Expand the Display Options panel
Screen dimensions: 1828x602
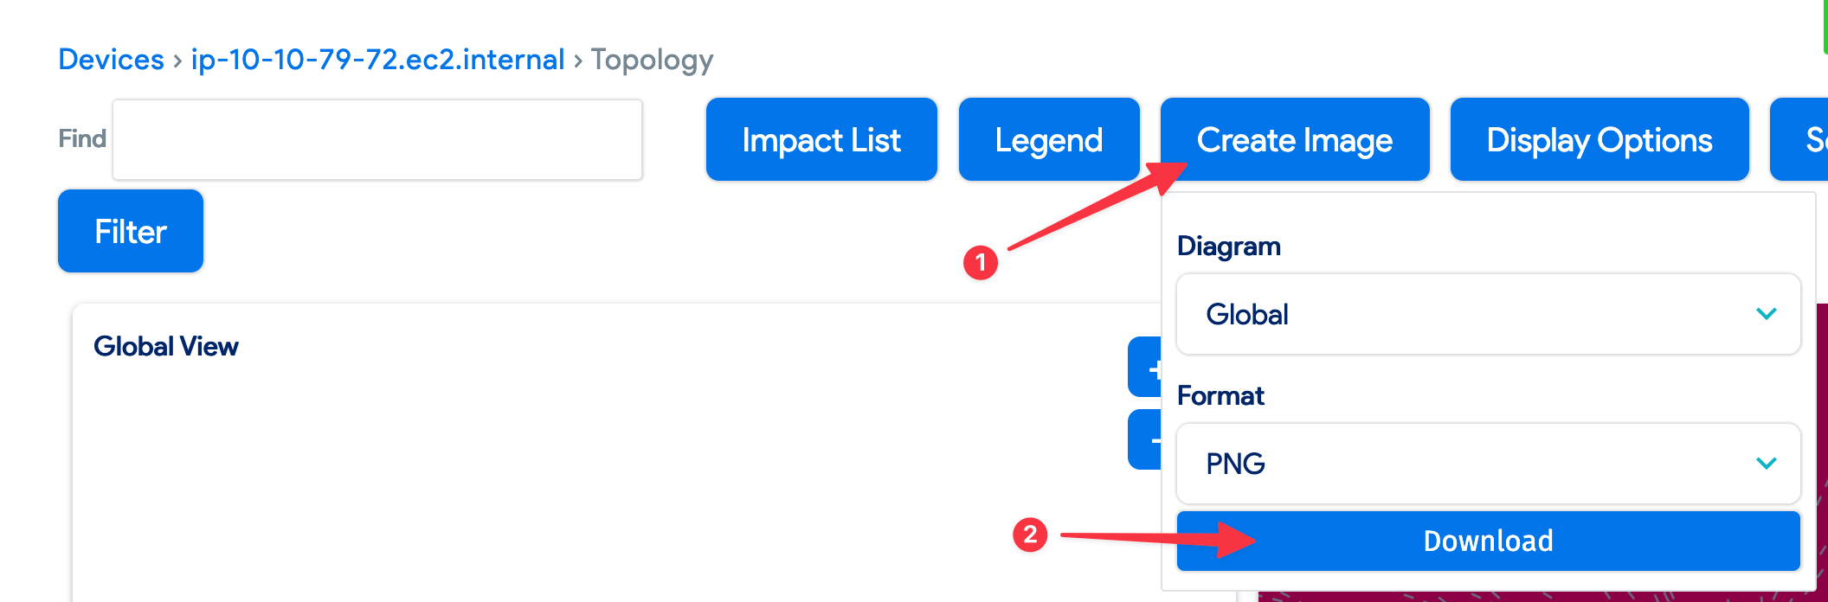(1599, 139)
